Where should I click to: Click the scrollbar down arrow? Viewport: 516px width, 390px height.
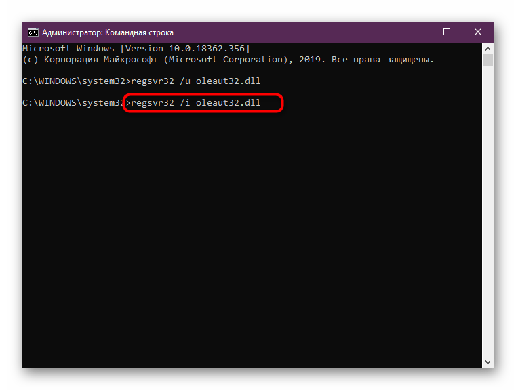click(488, 362)
